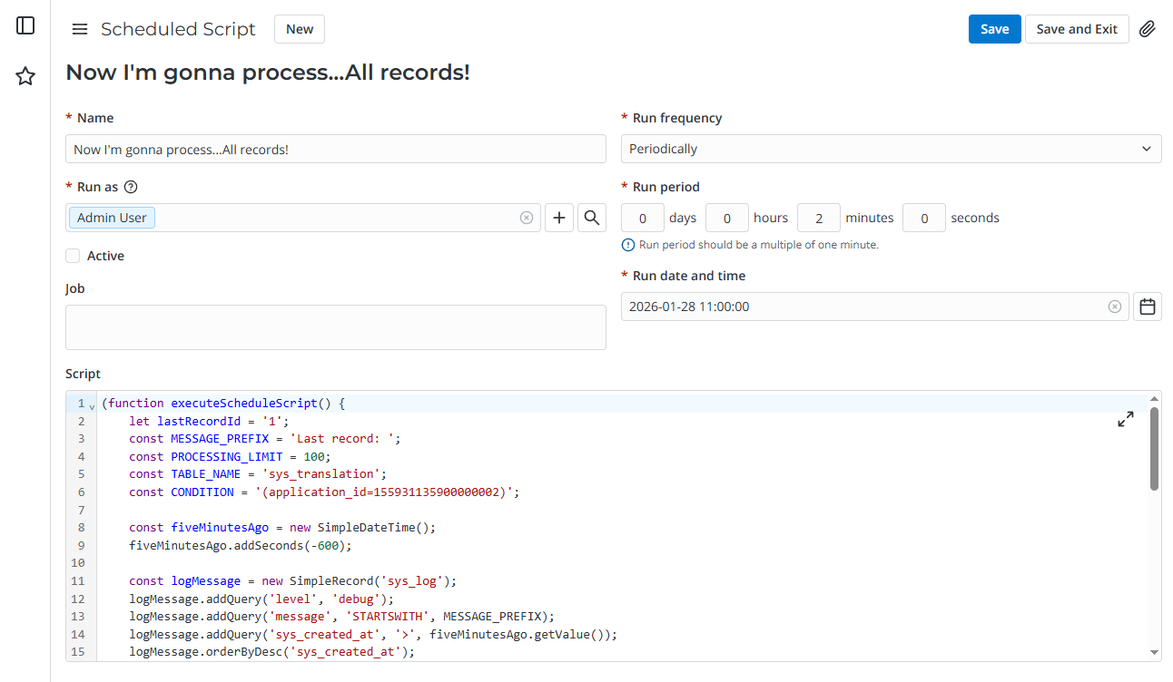The image size is (1173, 682).
Task: Add a new Run as user with plus
Action: tap(559, 218)
